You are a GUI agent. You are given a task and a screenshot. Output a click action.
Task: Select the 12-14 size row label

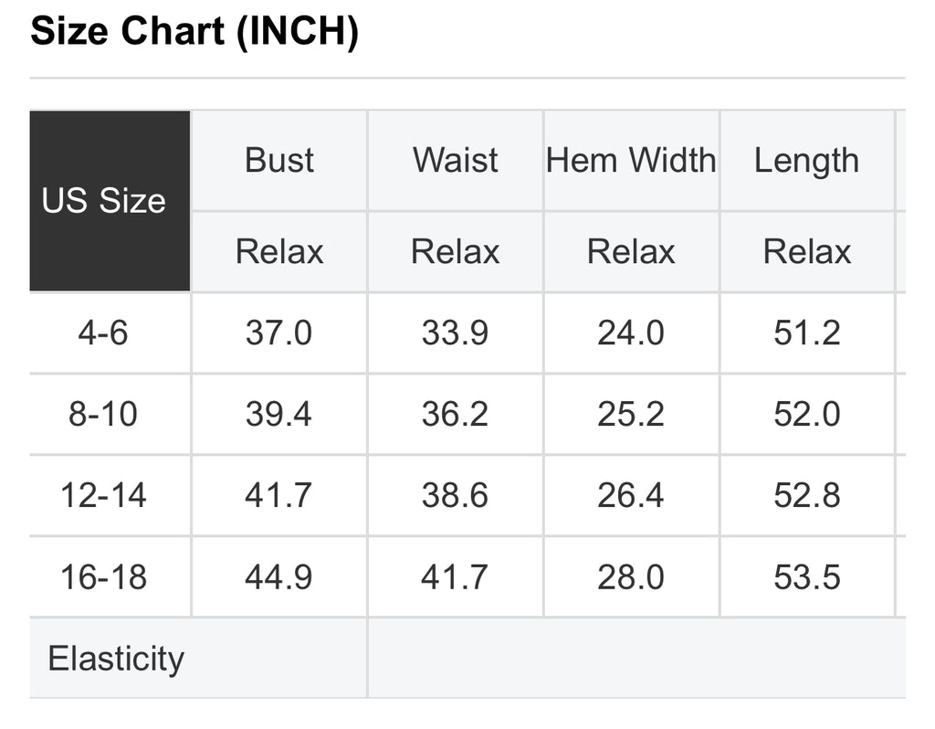click(x=103, y=495)
